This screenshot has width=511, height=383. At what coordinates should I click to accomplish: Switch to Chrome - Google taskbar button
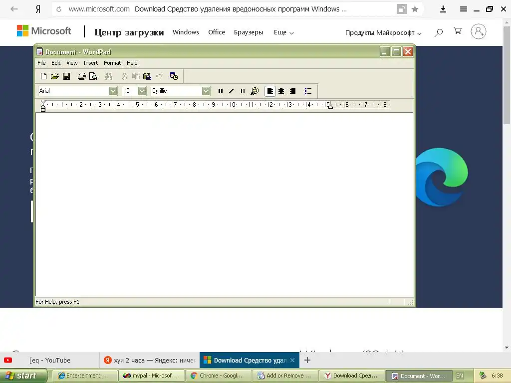tap(219, 376)
